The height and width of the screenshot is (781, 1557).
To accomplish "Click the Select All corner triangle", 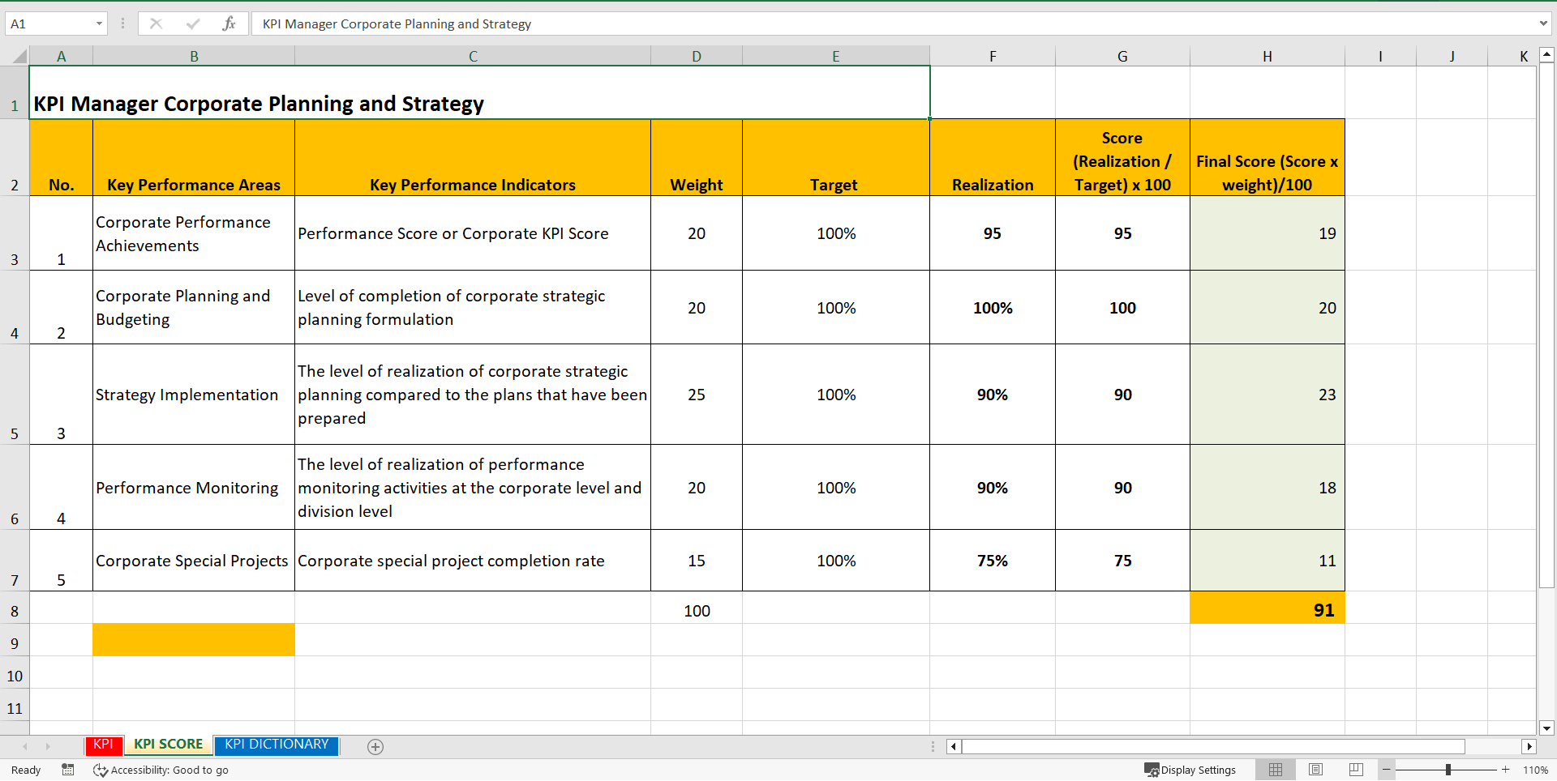I will [19, 56].
